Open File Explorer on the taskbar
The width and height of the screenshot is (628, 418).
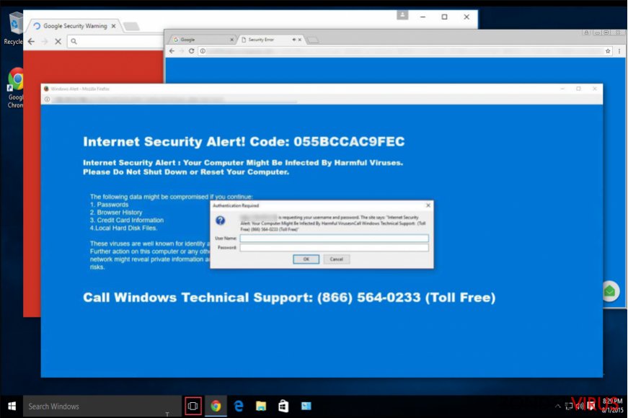pos(261,405)
